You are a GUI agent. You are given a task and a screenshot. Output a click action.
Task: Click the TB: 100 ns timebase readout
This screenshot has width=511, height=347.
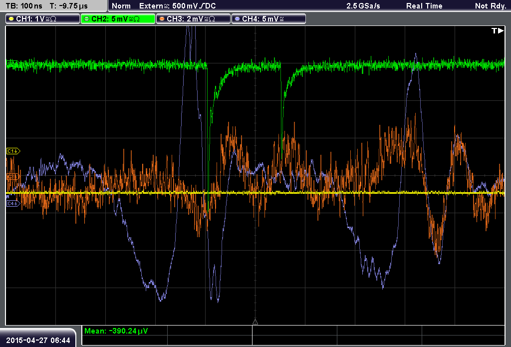(x=24, y=6)
